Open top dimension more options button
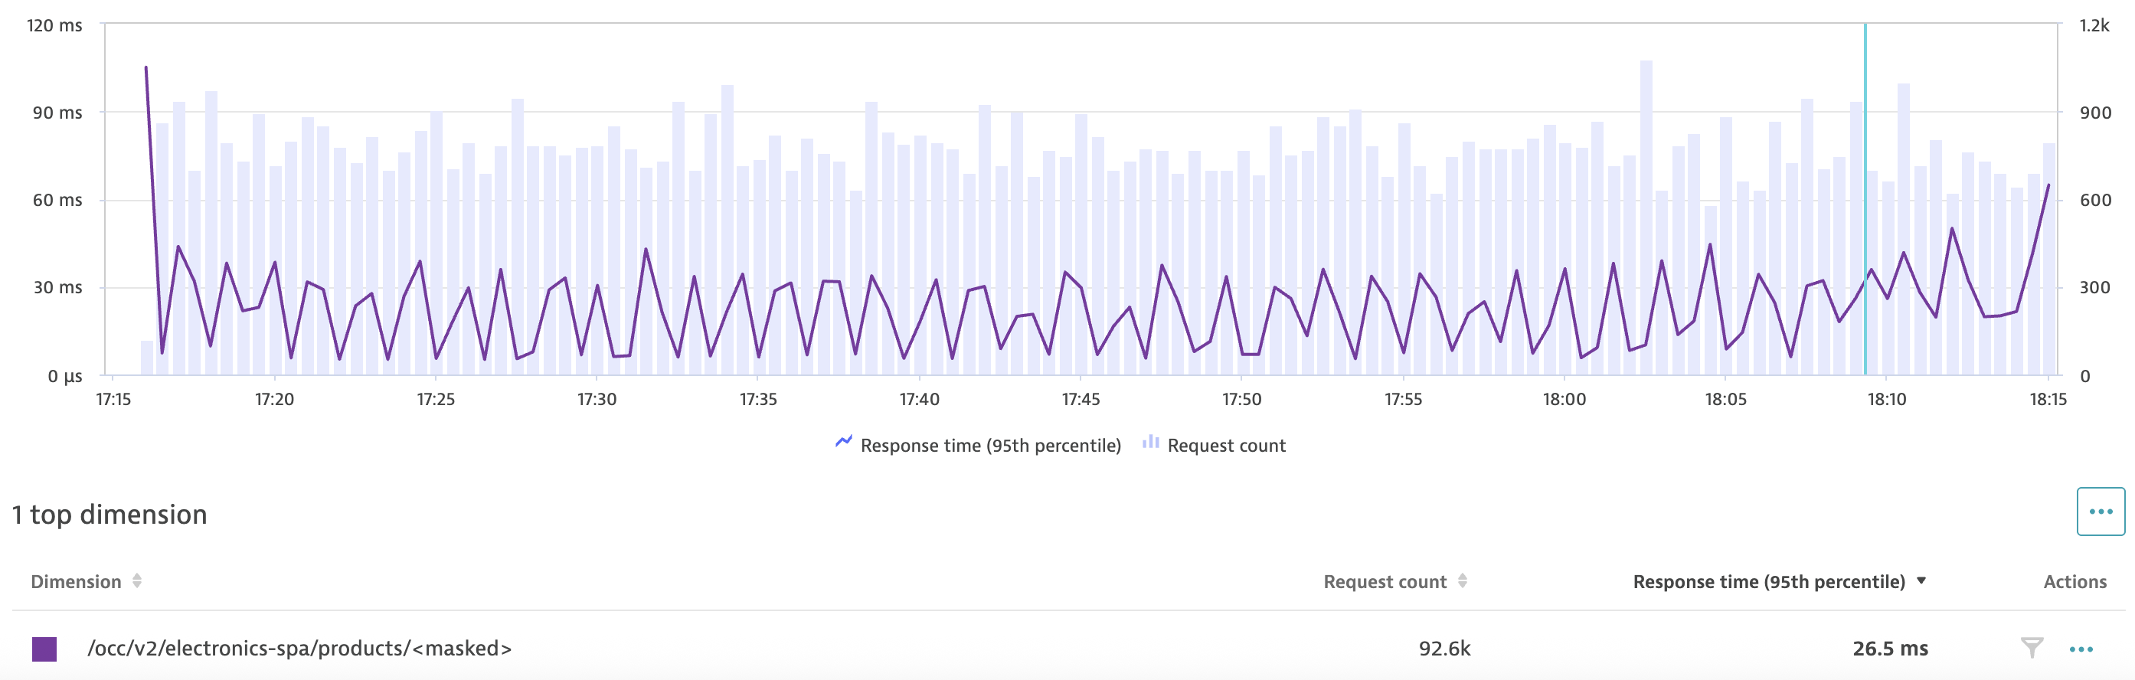 tap(2101, 512)
